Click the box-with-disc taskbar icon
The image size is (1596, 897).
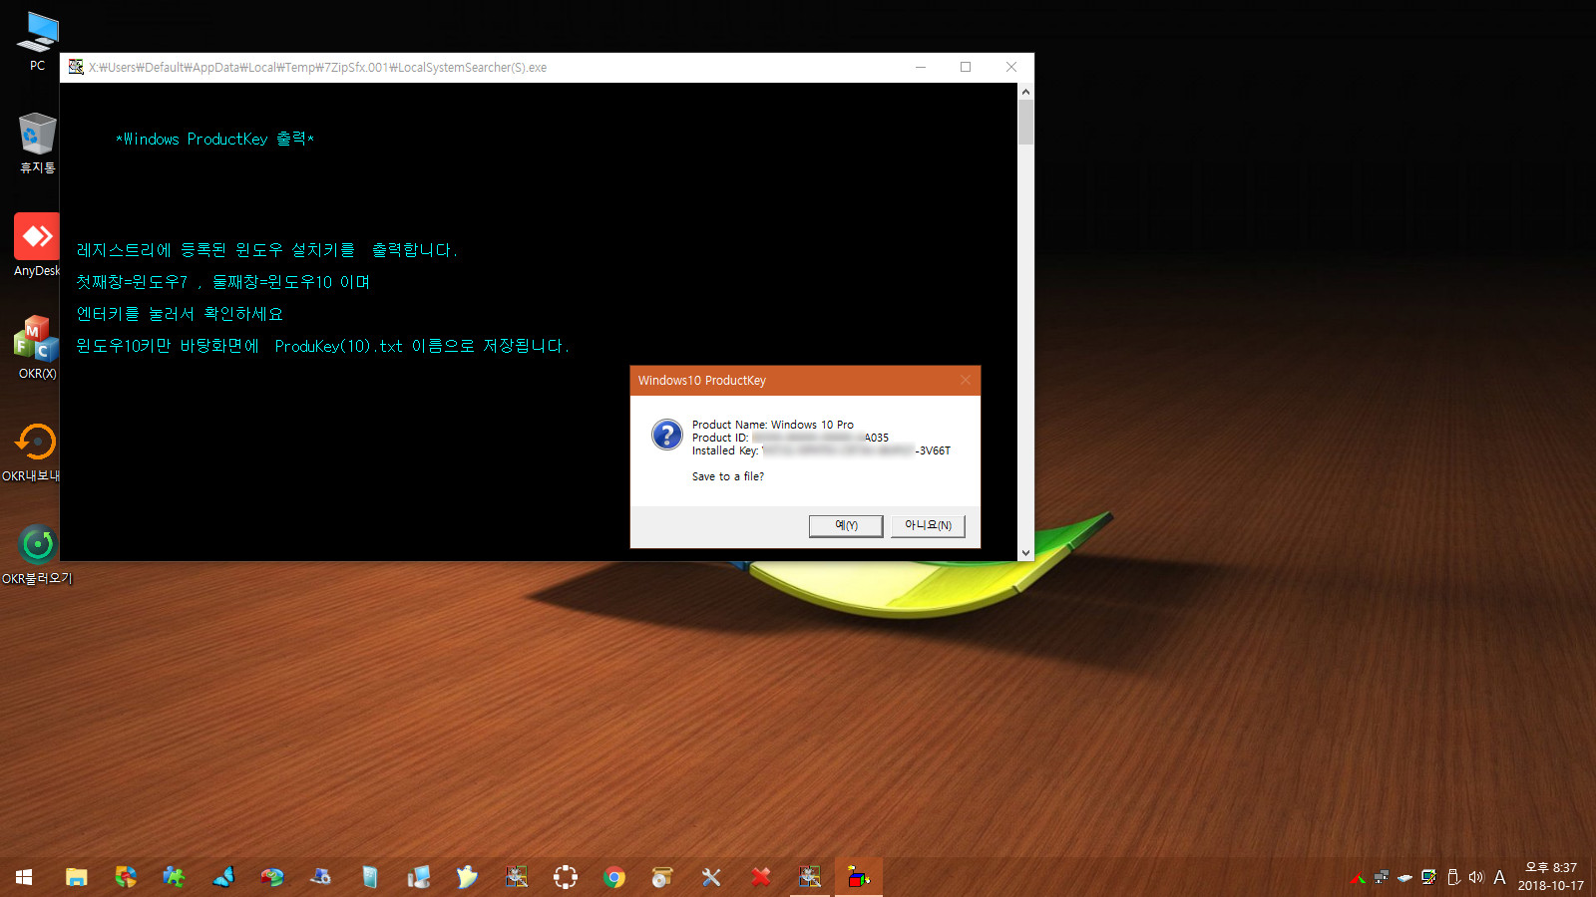point(662,877)
